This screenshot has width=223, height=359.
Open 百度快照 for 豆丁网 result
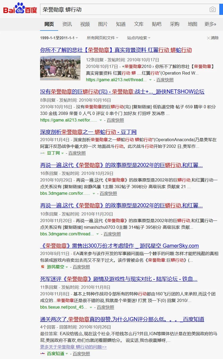[77, 153]
